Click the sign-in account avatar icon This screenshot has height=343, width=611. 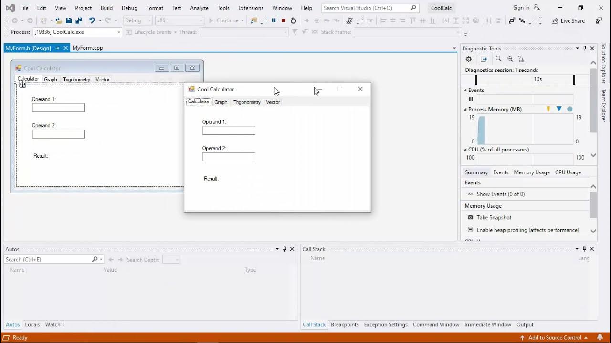tap(537, 8)
